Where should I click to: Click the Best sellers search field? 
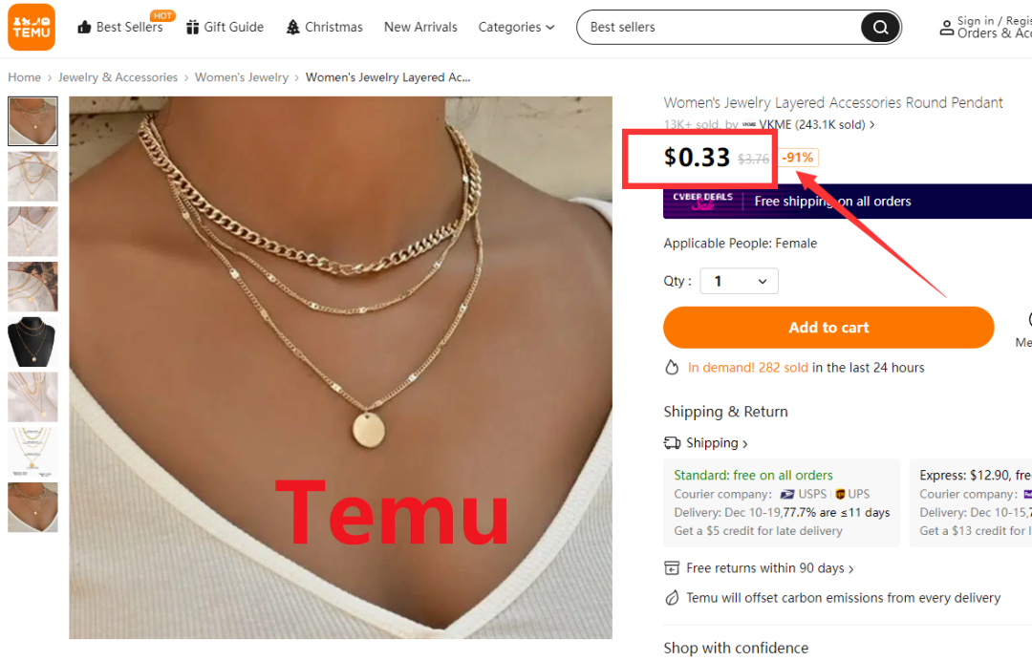(719, 27)
